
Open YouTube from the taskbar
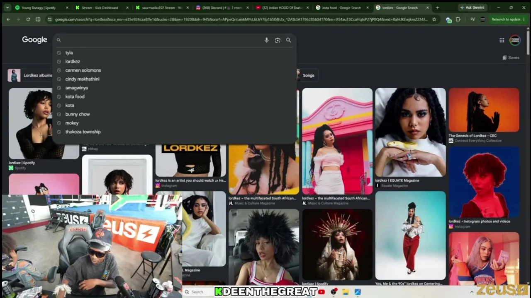tap(322, 292)
